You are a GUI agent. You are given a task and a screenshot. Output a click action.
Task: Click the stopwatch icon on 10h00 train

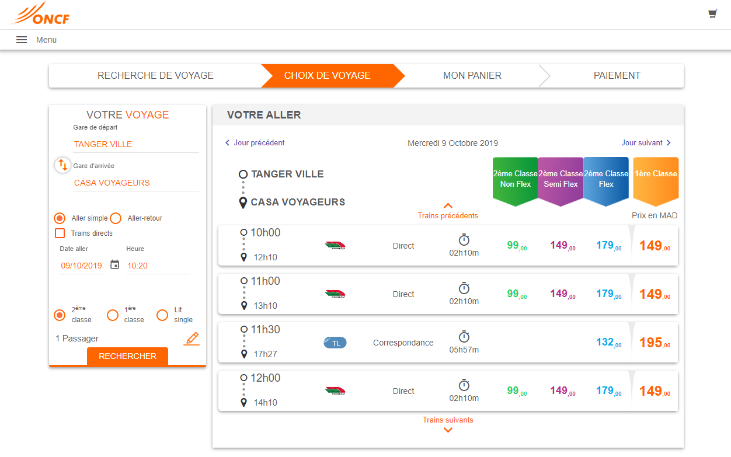click(464, 240)
